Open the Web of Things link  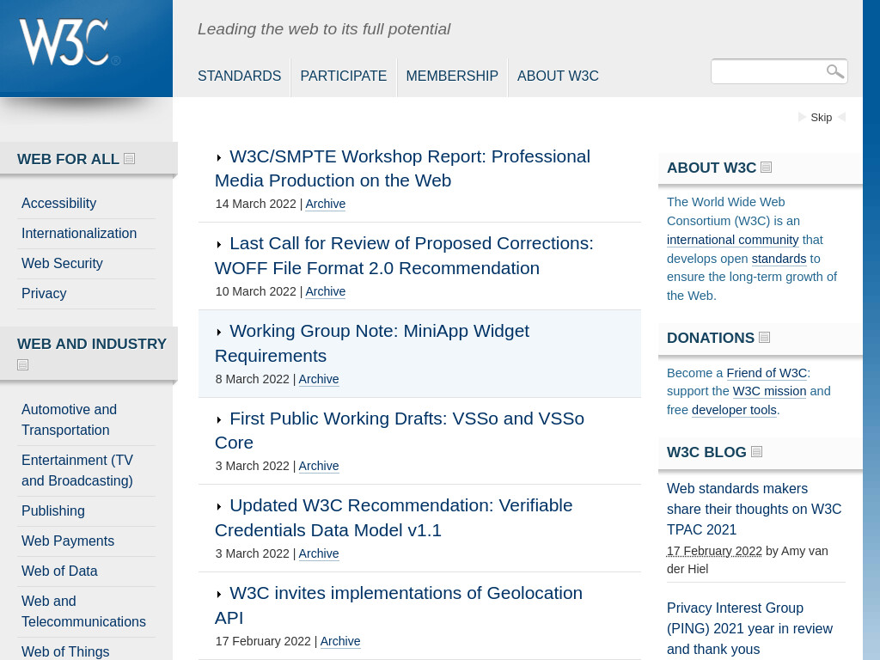(x=65, y=651)
